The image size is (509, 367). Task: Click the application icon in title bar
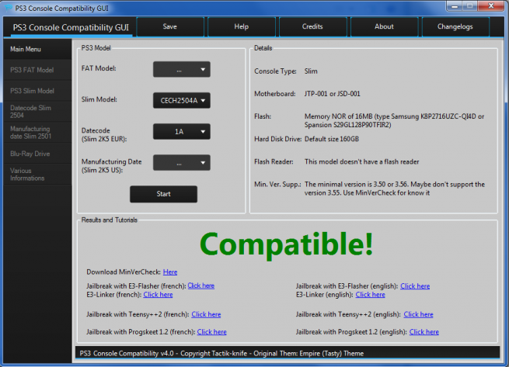pyautogui.click(x=7, y=6)
